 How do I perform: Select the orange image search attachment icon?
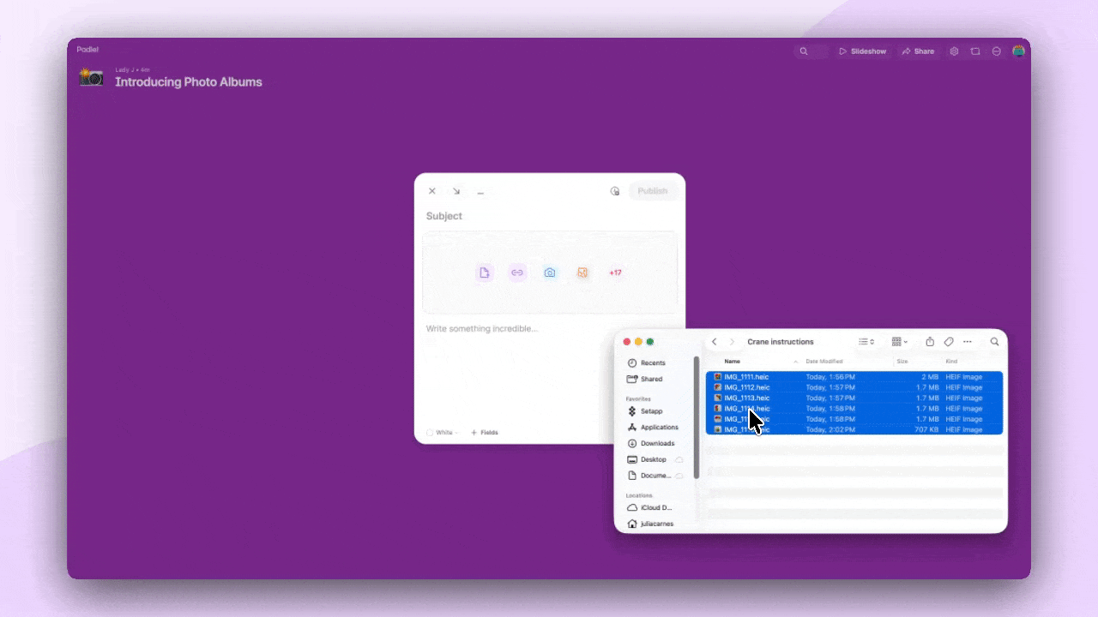click(x=582, y=273)
